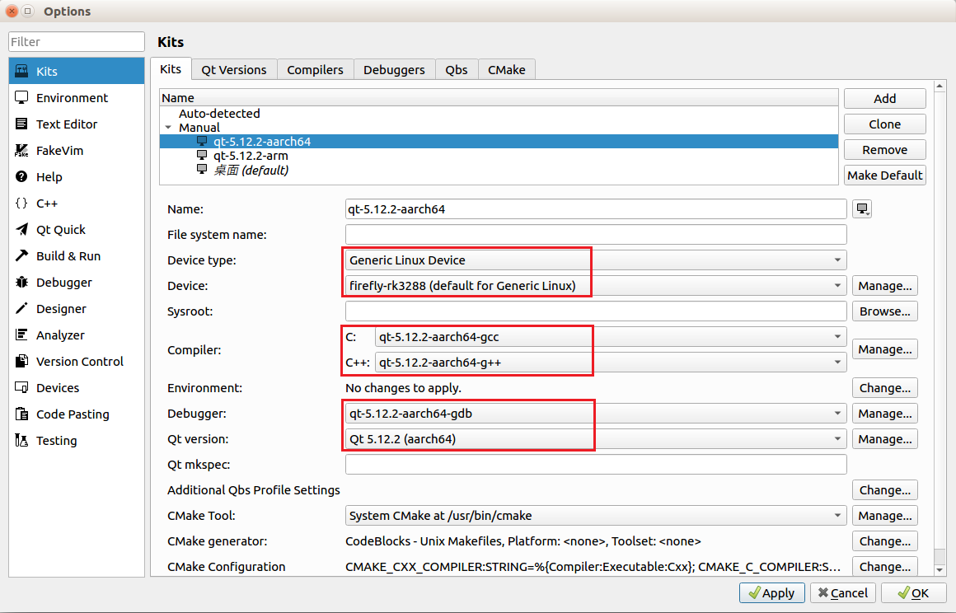Switch to the Debuggers tab
Screen dimensions: 956x613
point(394,70)
